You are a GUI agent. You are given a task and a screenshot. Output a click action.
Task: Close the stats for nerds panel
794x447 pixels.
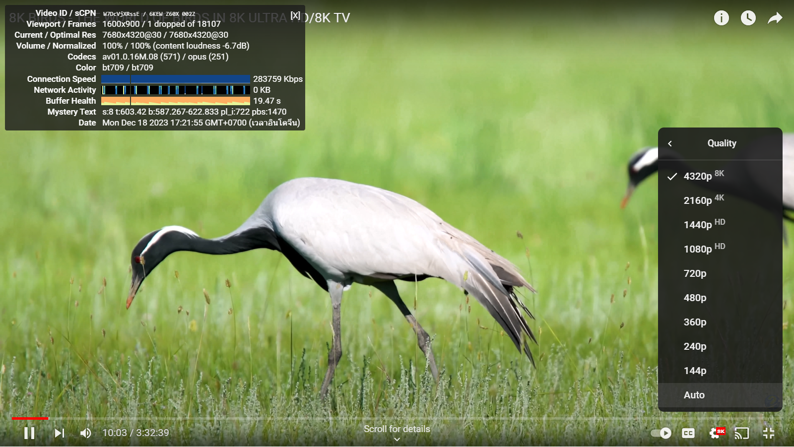pos(295,15)
